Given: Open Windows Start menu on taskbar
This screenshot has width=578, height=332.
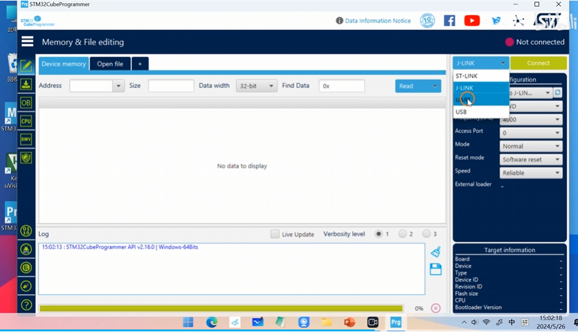Looking at the screenshot, I should tap(188, 322).
